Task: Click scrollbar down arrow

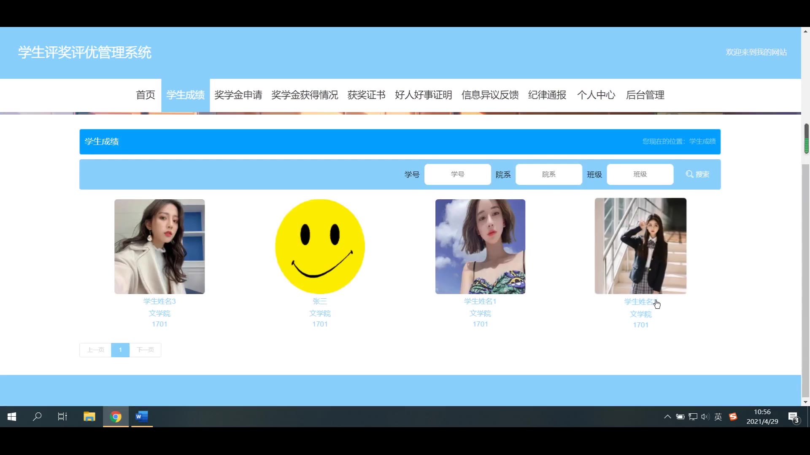Action: (x=806, y=402)
